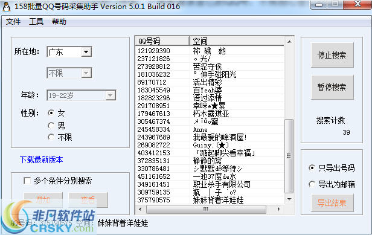Click the horizontal scroll right arrow
372x235 pixels.
point(278,209)
